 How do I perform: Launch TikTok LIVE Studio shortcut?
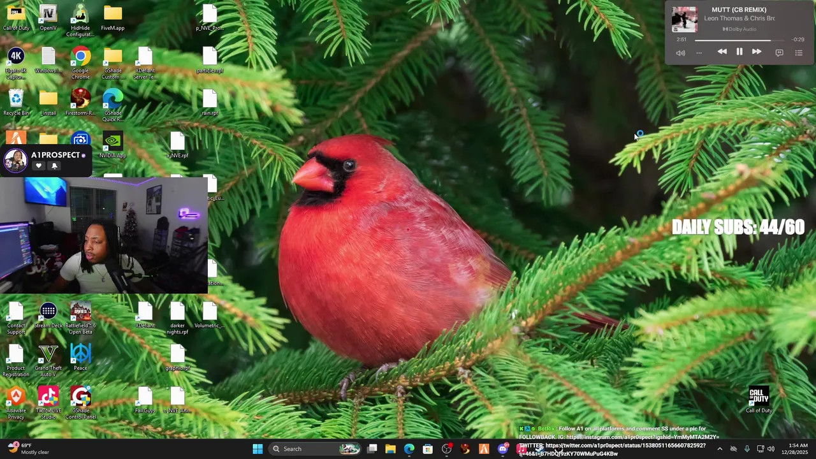48,403
